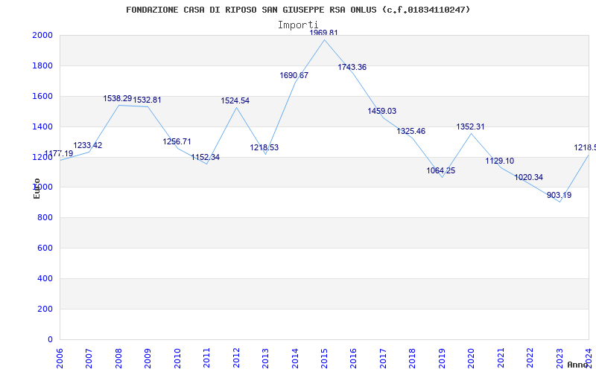Click the 1743.36 value label
596x372 pixels.
352,67
